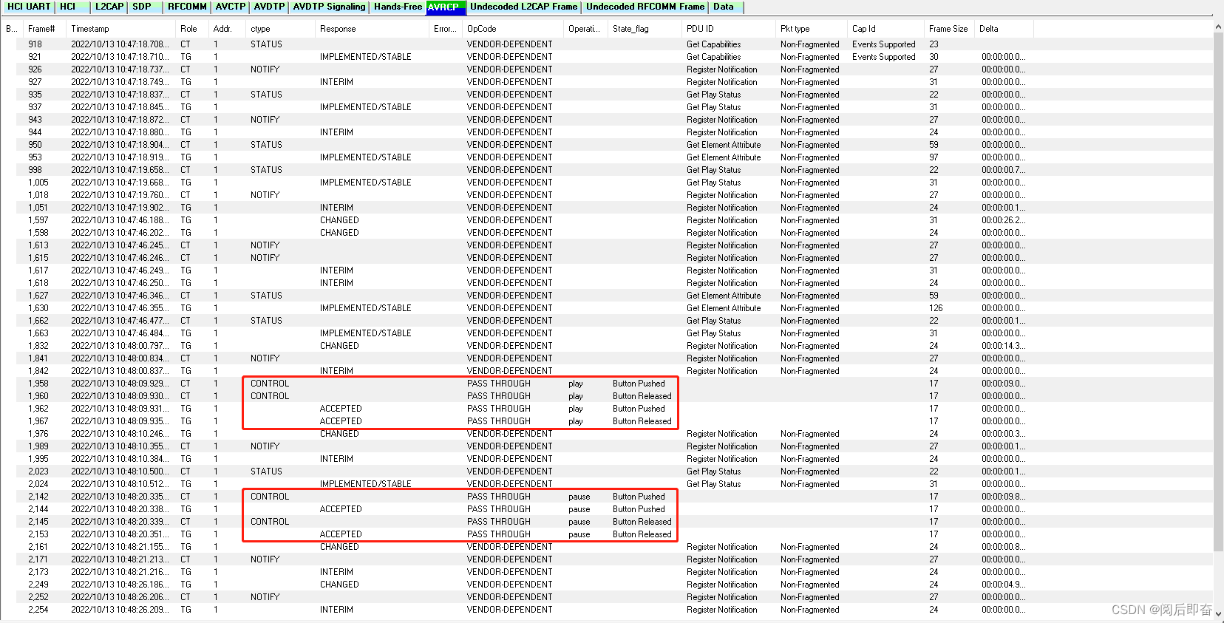Select frame 1,832 CHANGED row

(x=606, y=346)
